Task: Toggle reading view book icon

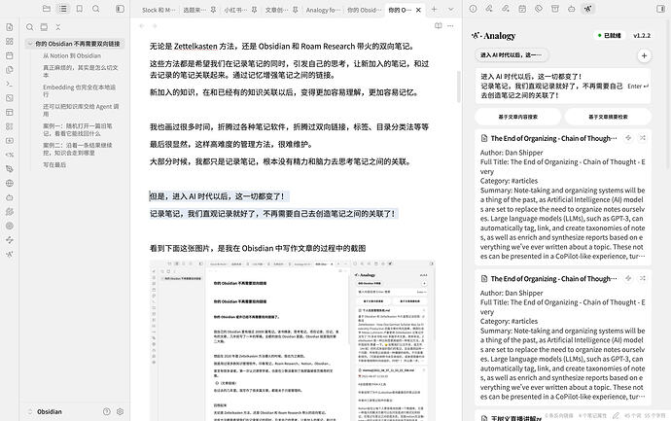Action: coord(439,25)
